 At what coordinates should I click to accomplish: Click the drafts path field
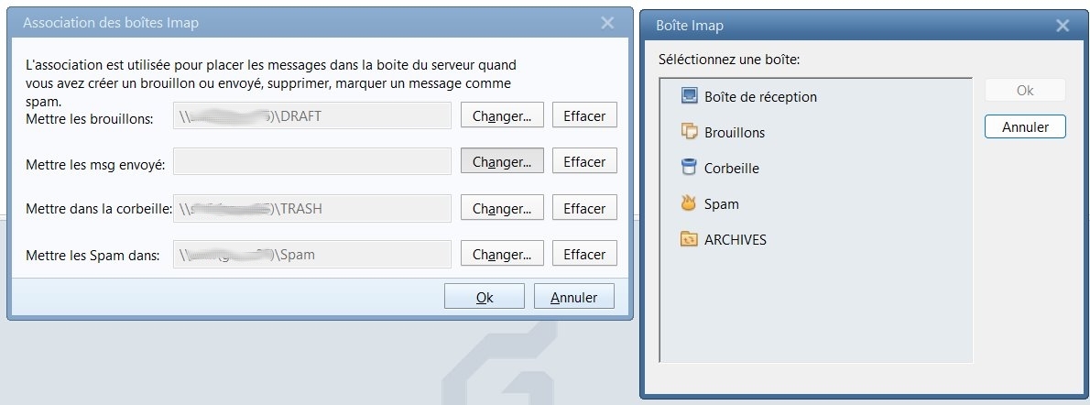pos(311,116)
